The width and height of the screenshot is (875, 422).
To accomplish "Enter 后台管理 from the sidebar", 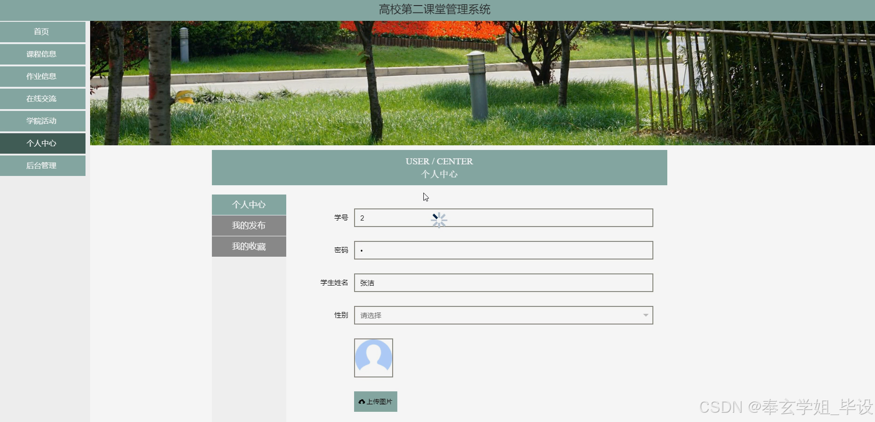I will point(42,165).
